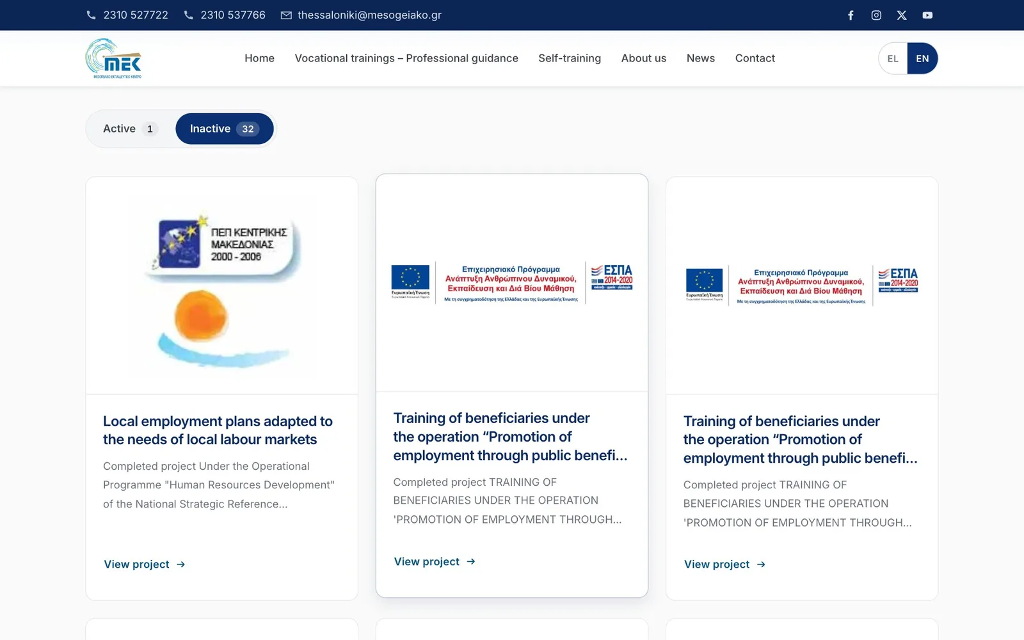
Task: Switch language to EL
Action: (893, 58)
